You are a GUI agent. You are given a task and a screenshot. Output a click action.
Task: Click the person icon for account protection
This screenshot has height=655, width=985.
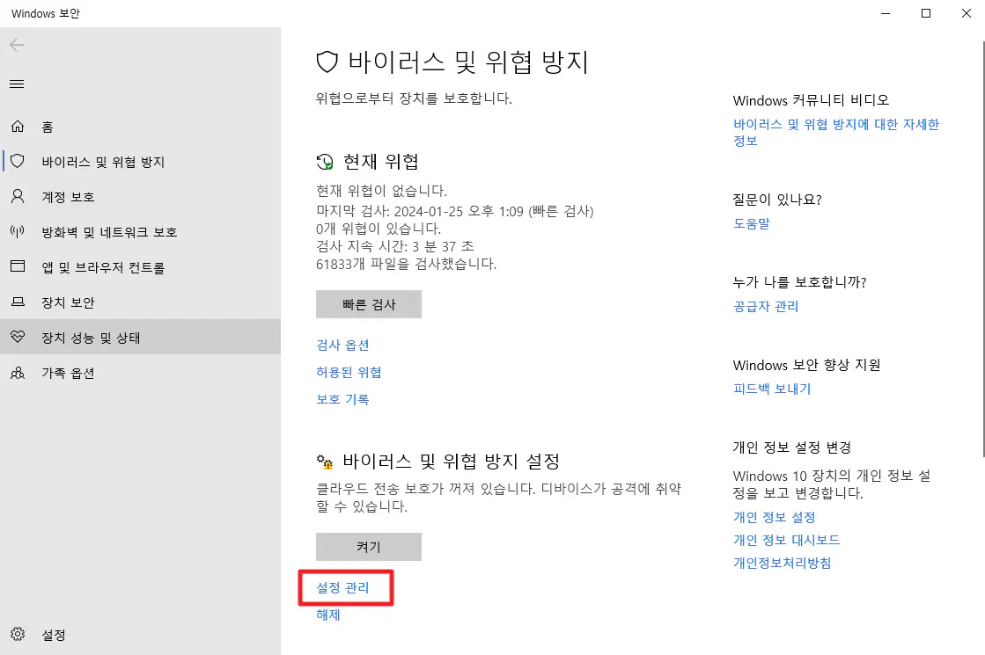(x=18, y=196)
